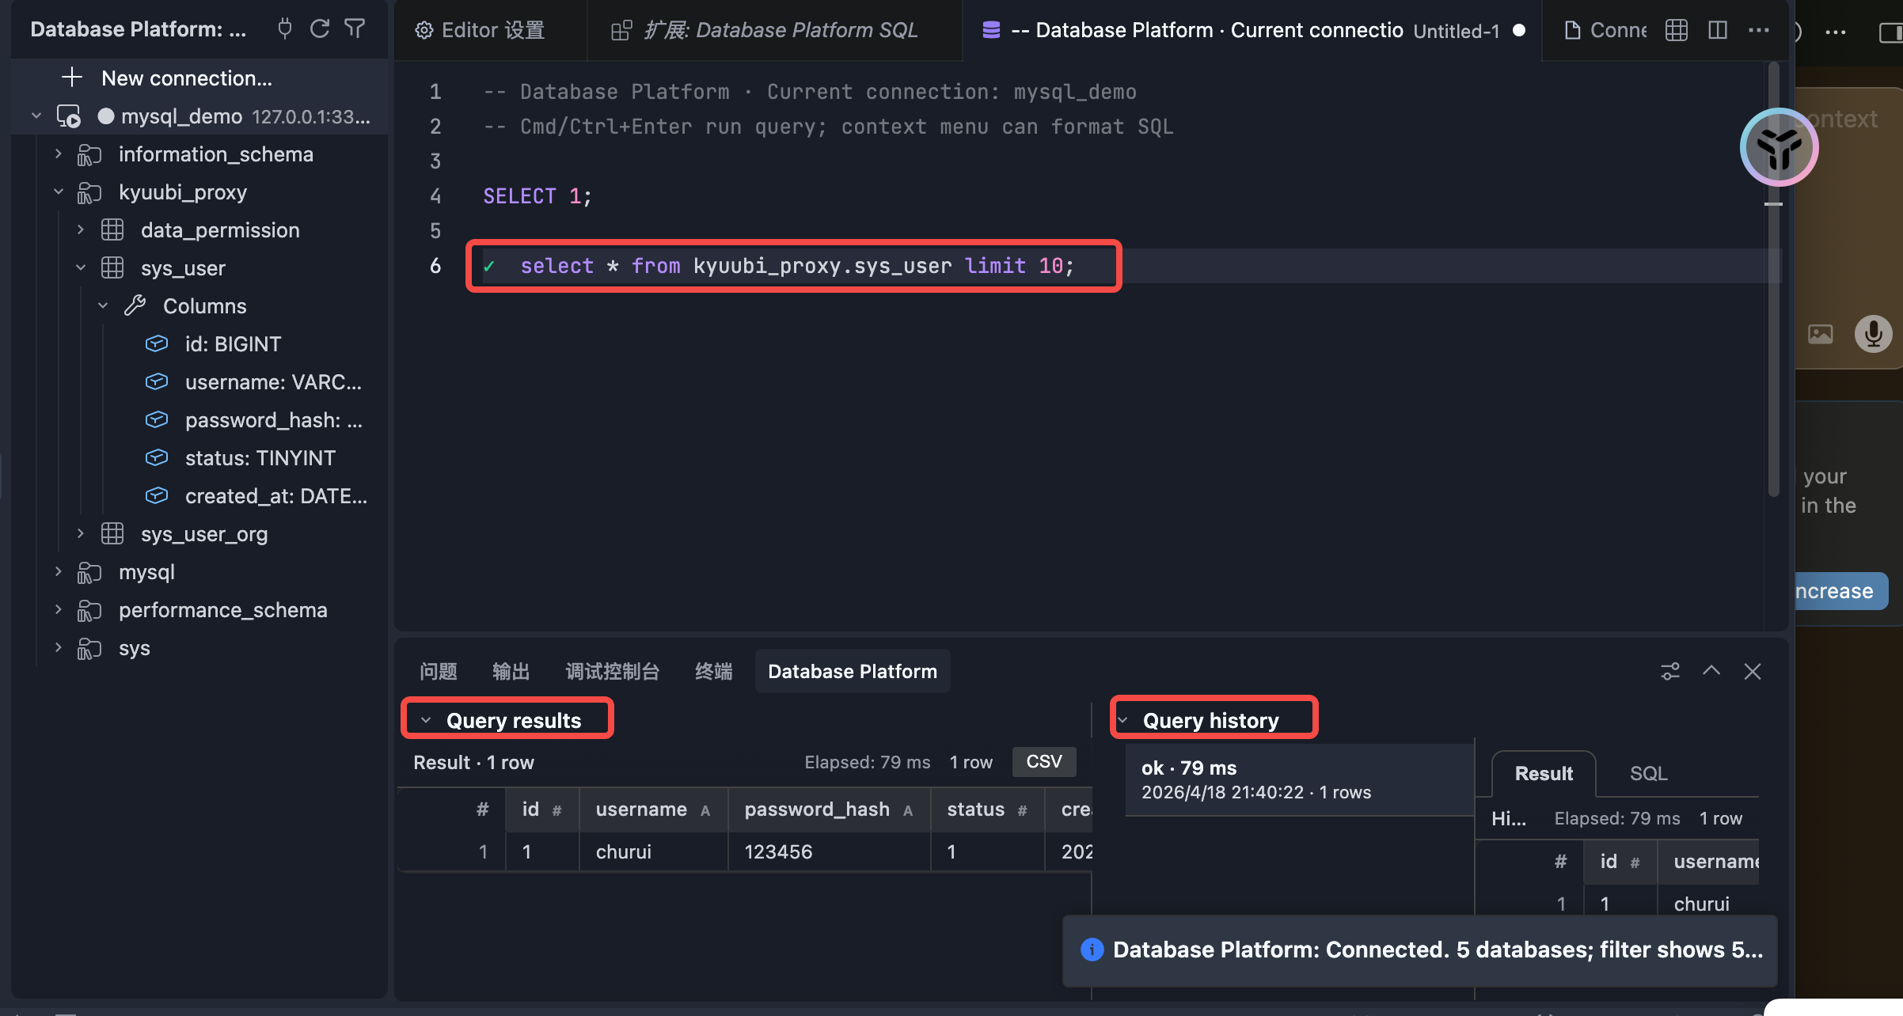This screenshot has width=1903, height=1016.
Task: Click the table grid icon in editor toolbar
Action: tap(1676, 30)
